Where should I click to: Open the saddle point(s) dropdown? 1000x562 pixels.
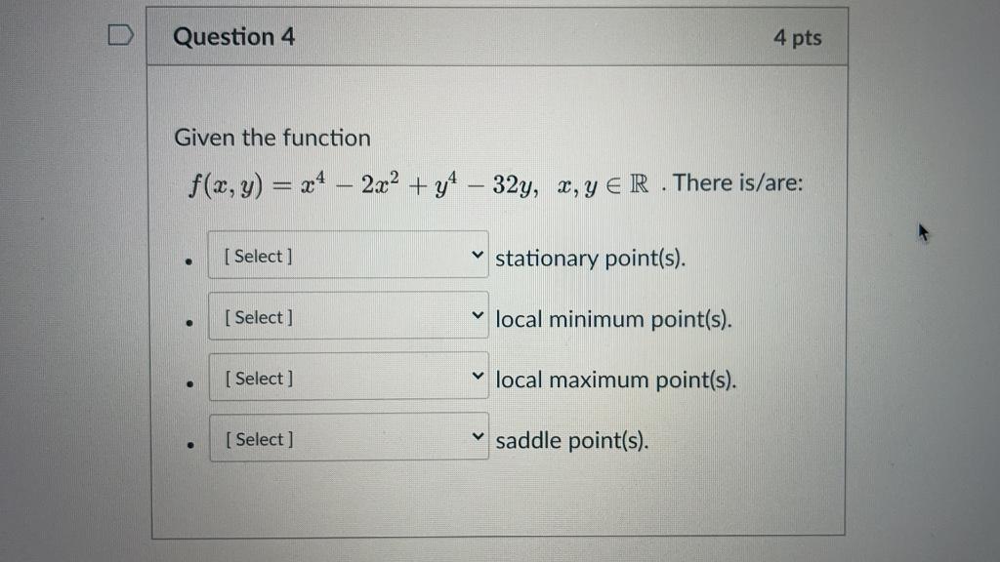pos(348,437)
